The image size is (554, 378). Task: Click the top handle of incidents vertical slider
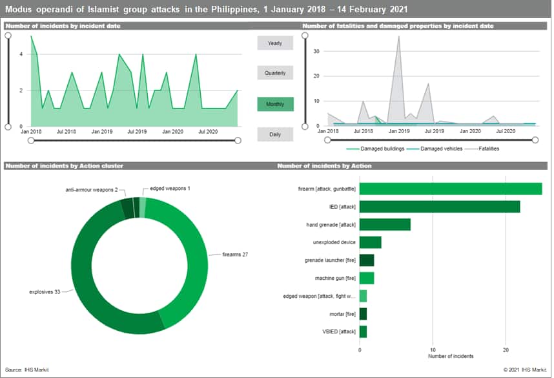tap(8, 36)
